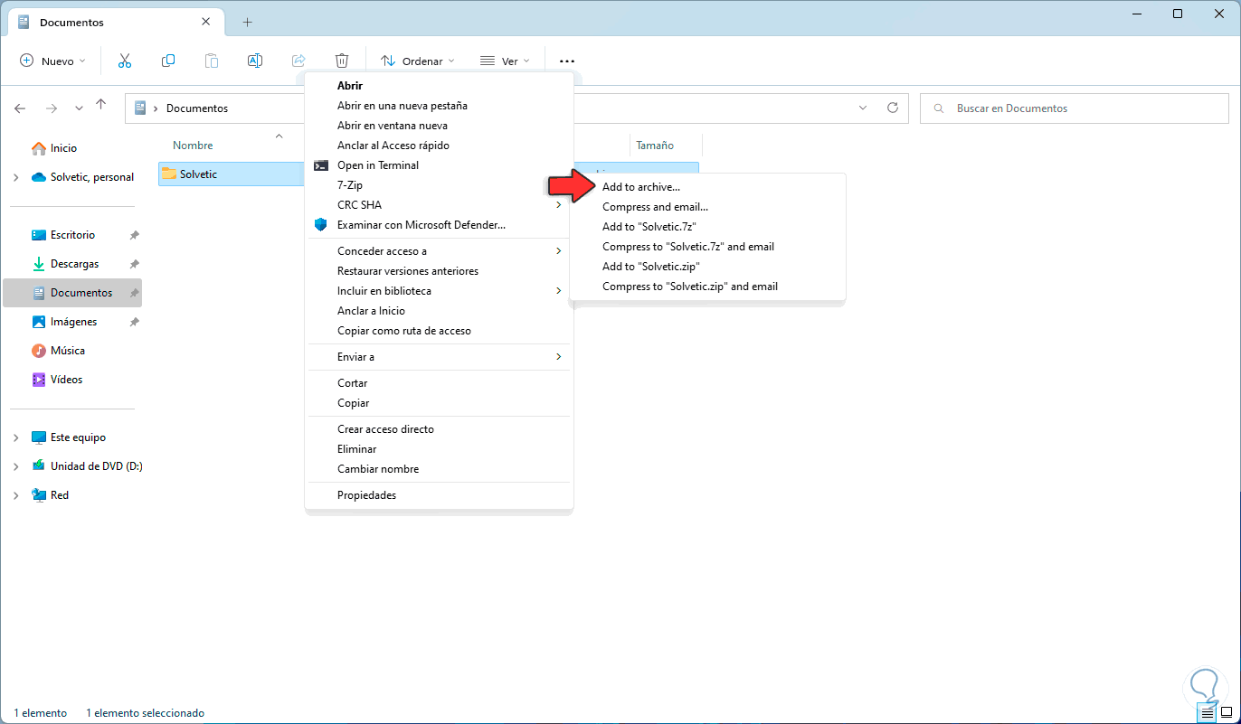Viewport: 1241px width, 724px height.
Task: Click the Cut scissors icon in toolbar
Action: pyautogui.click(x=125, y=61)
